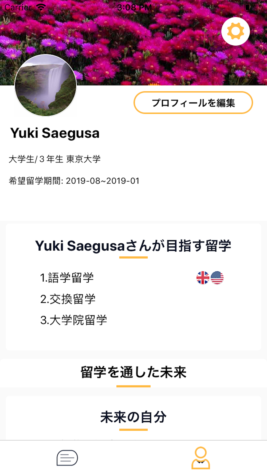
Task: Tap the Wi-Fi status icon
Action: (41, 7)
